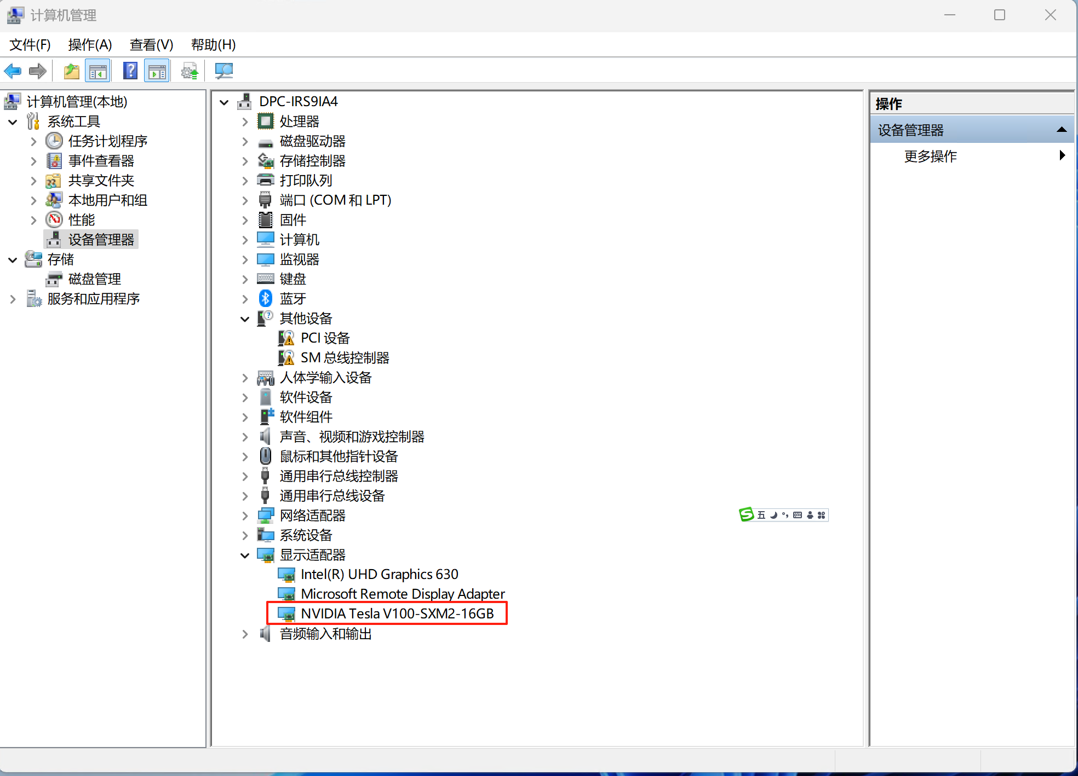Toggle the Show/Hide console tree button

(x=98, y=71)
